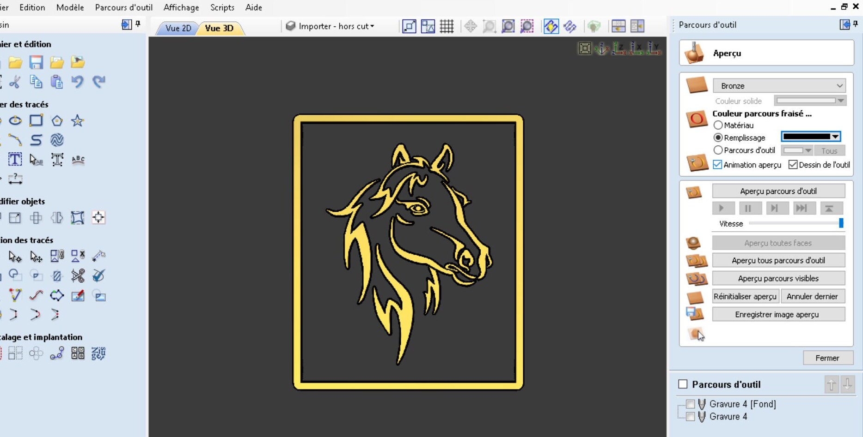Screen dimensions: 863x437
Task: Toggle the grid display in the 3D view toolbar
Action: click(447, 26)
